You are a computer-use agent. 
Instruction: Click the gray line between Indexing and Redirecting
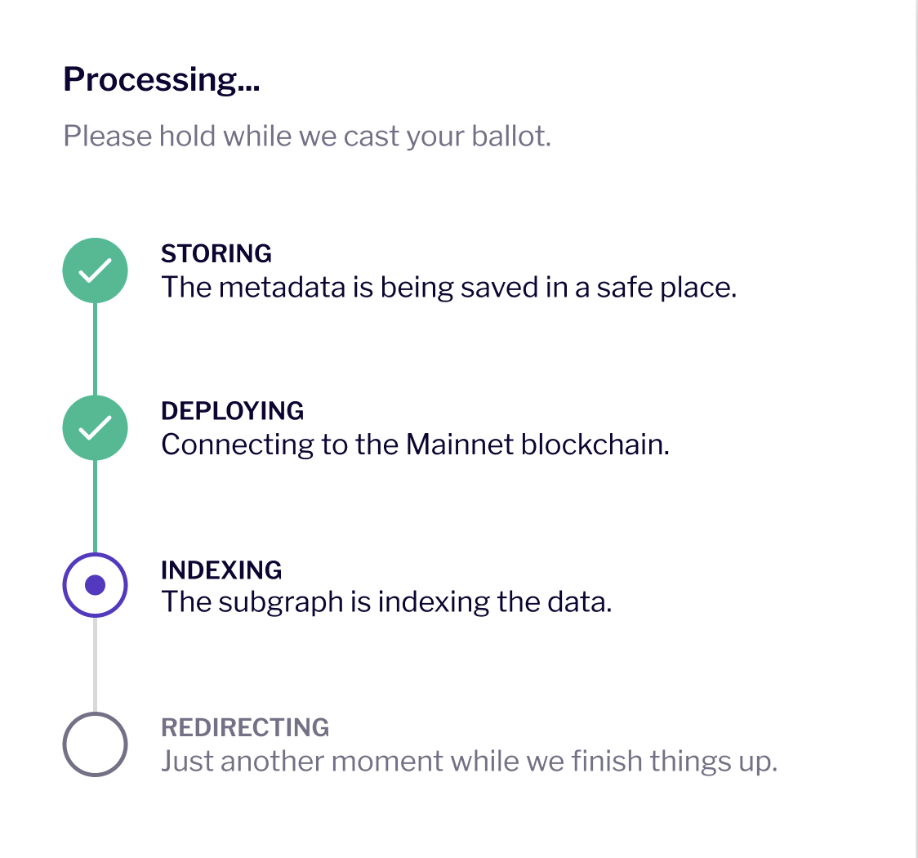[x=96, y=664]
